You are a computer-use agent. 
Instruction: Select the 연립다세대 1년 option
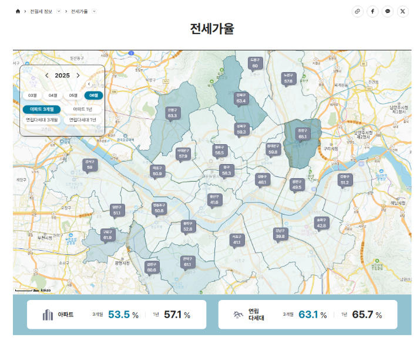coord(83,120)
